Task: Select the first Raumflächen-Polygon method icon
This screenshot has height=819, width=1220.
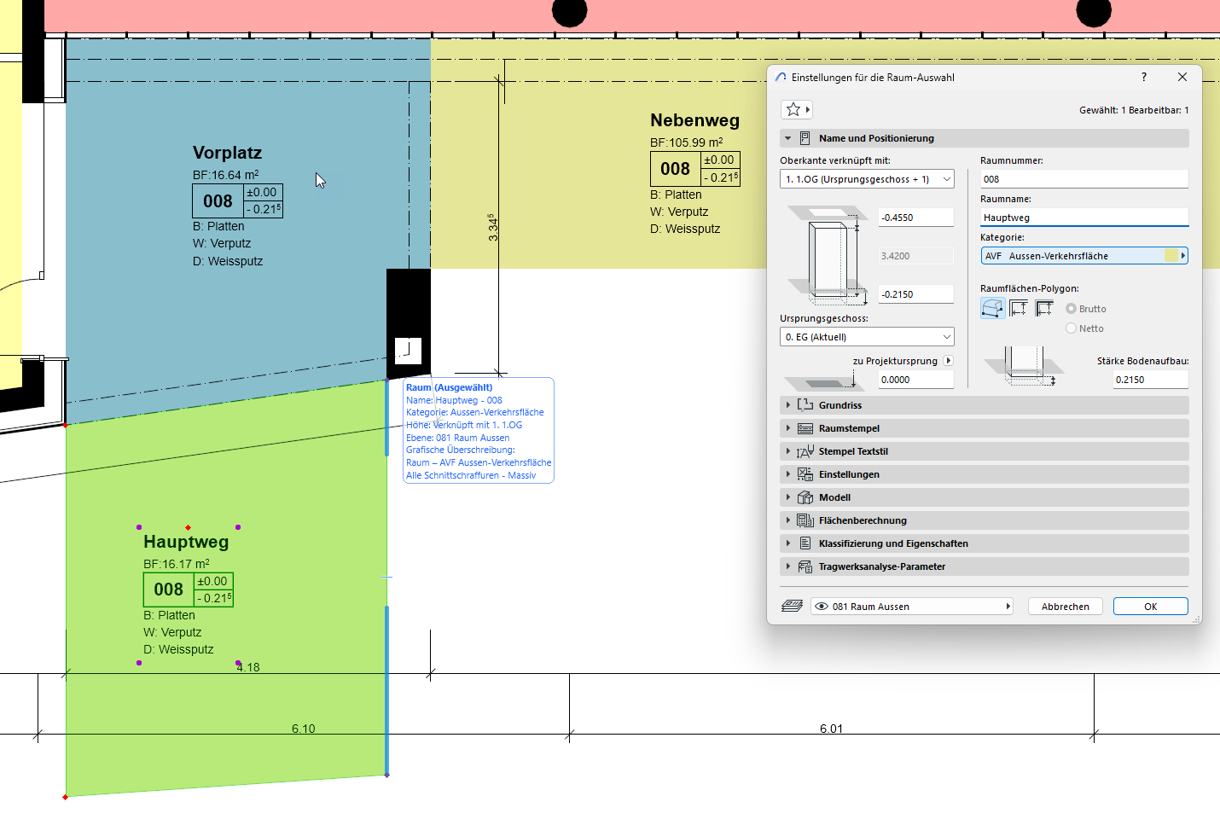Action: click(x=992, y=308)
